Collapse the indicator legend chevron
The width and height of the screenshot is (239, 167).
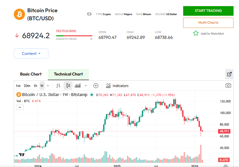20,108
